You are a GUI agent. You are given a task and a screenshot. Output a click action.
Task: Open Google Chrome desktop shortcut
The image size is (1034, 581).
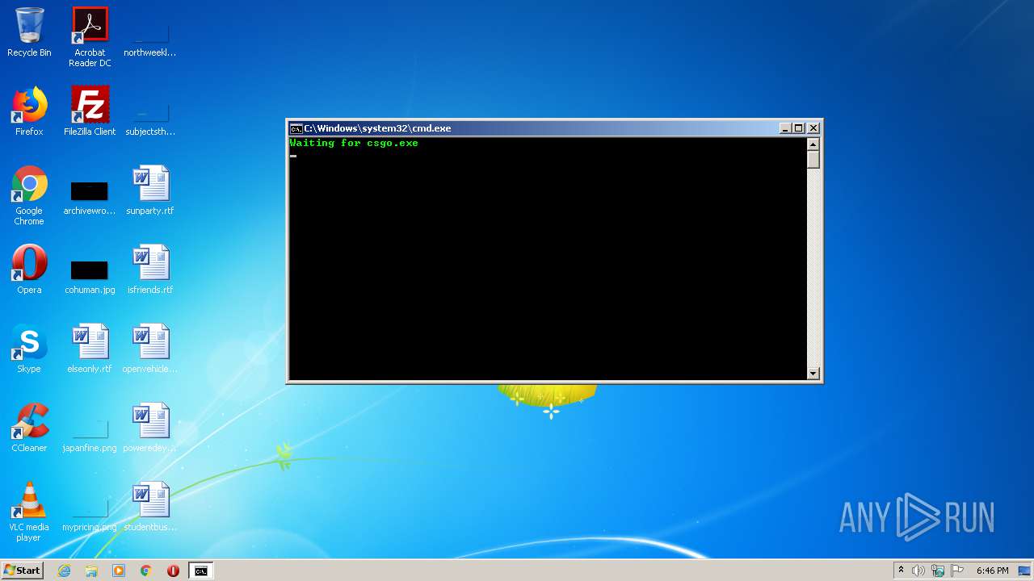tap(29, 195)
